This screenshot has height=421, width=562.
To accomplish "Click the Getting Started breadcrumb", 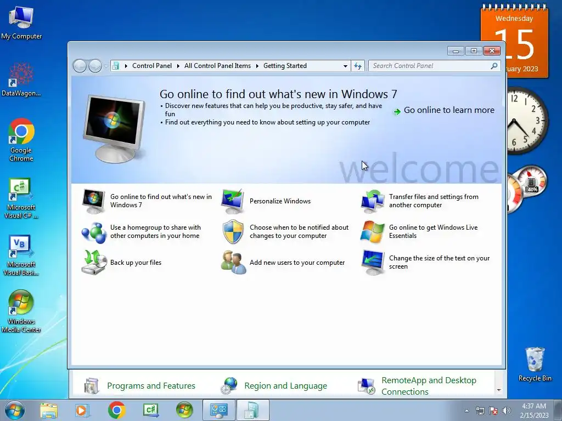I will (285, 66).
